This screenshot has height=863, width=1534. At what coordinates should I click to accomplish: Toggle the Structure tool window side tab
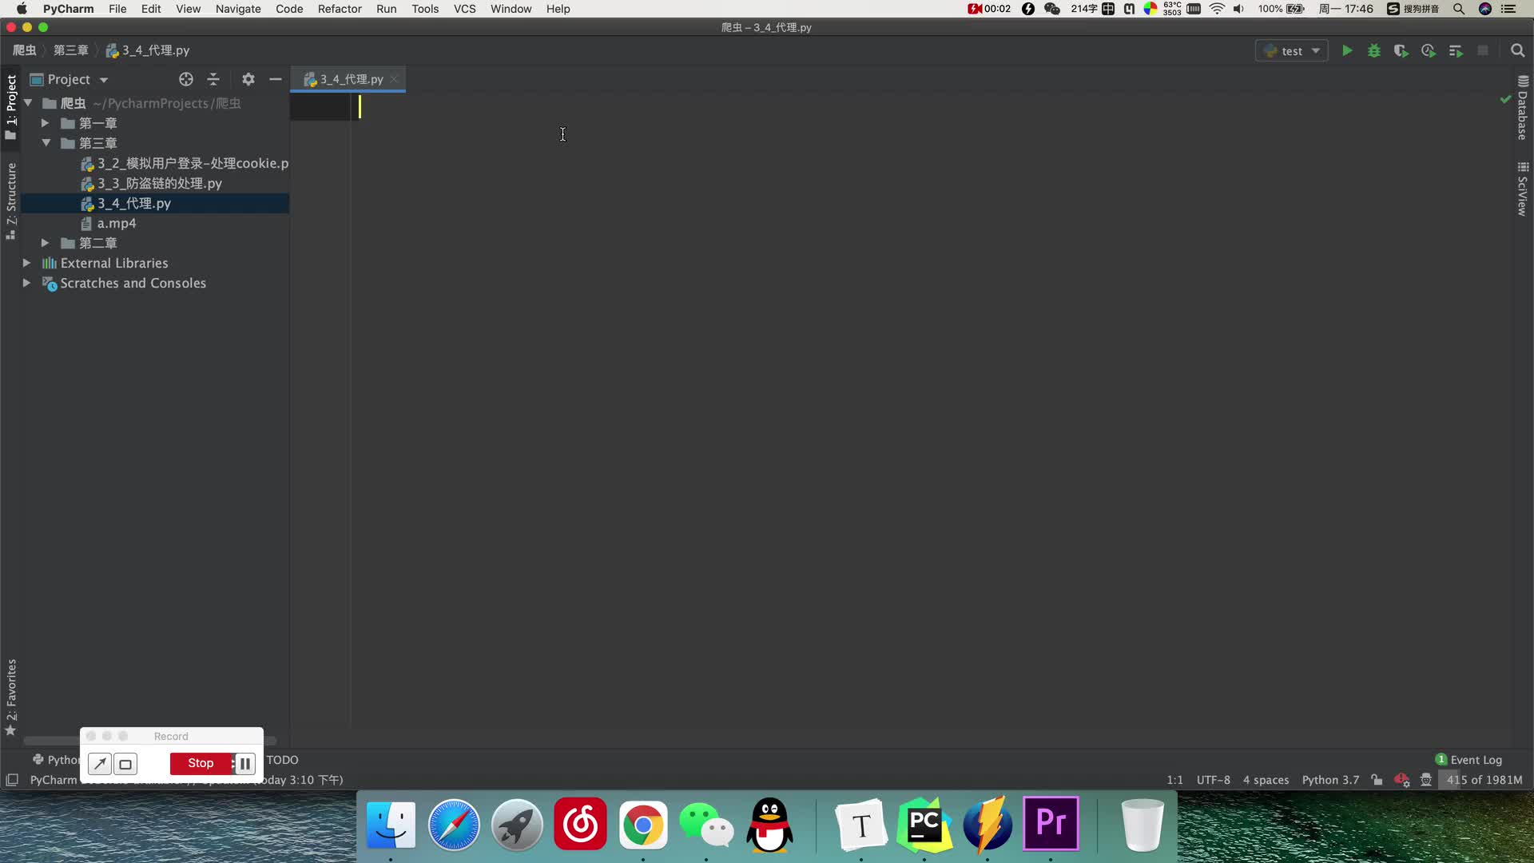point(11,201)
